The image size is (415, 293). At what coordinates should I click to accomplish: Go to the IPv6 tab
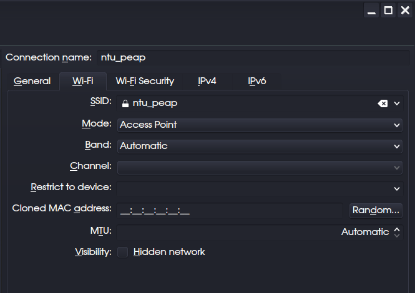257,81
